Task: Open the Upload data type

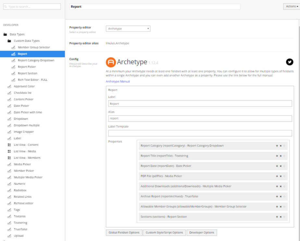Action: [19, 236]
